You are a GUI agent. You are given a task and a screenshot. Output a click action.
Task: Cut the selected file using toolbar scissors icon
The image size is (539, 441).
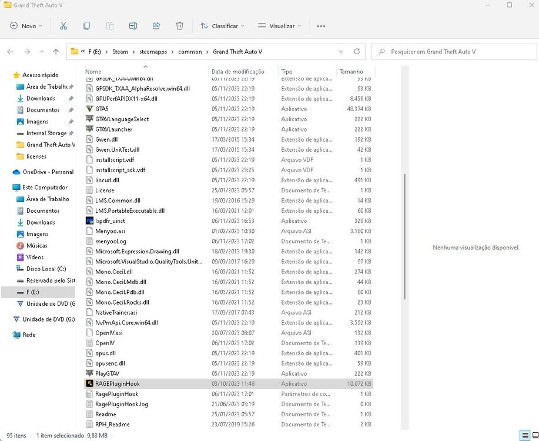click(x=63, y=26)
